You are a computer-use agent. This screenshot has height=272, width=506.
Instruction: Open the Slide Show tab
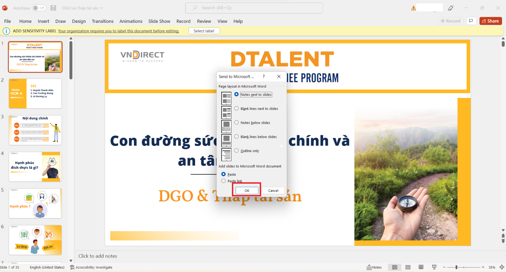(159, 21)
